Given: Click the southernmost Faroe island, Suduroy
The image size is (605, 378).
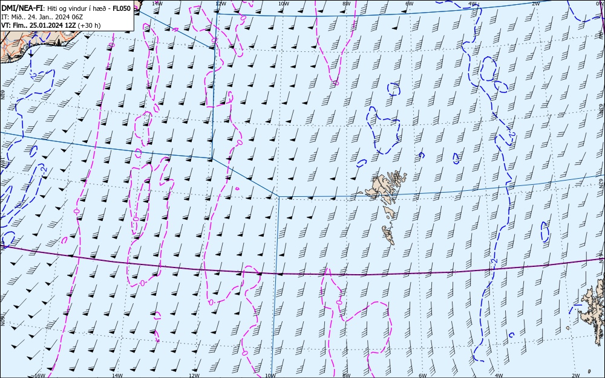Looking at the screenshot, I should click(x=388, y=235).
